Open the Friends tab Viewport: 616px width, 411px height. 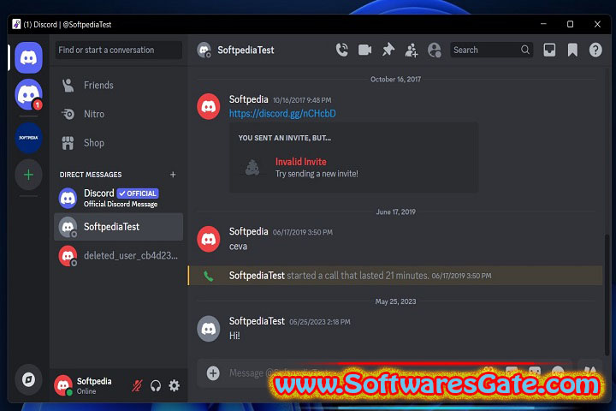point(118,86)
